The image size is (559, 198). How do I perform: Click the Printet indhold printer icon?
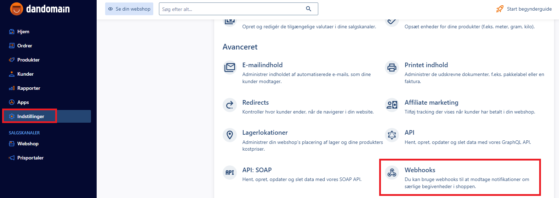pos(392,67)
